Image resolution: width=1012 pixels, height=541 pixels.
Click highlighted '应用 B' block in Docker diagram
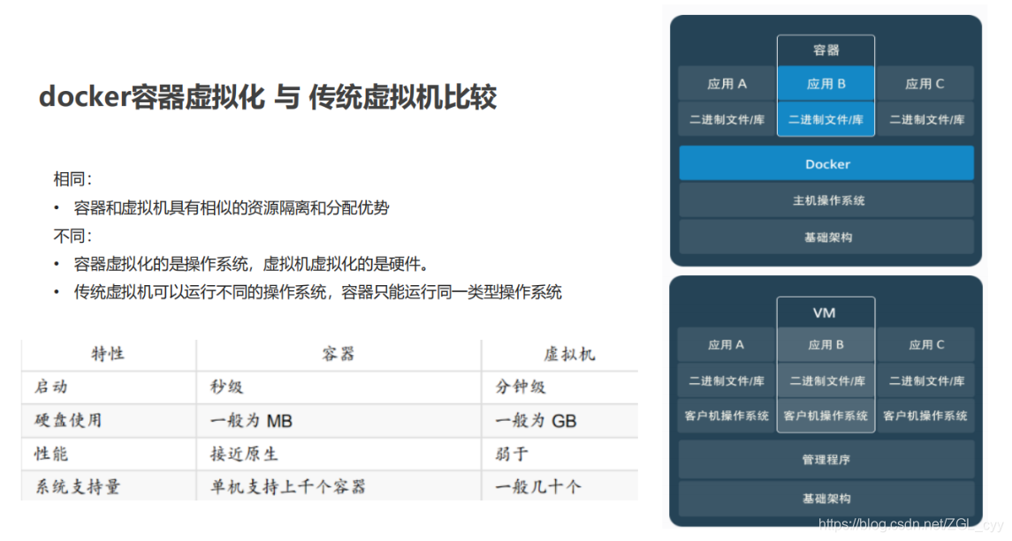pos(826,84)
